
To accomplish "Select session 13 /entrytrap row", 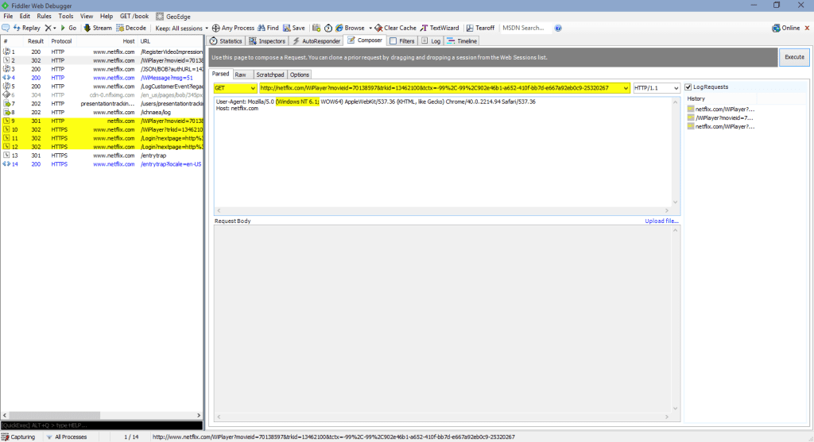I will click(x=102, y=156).
